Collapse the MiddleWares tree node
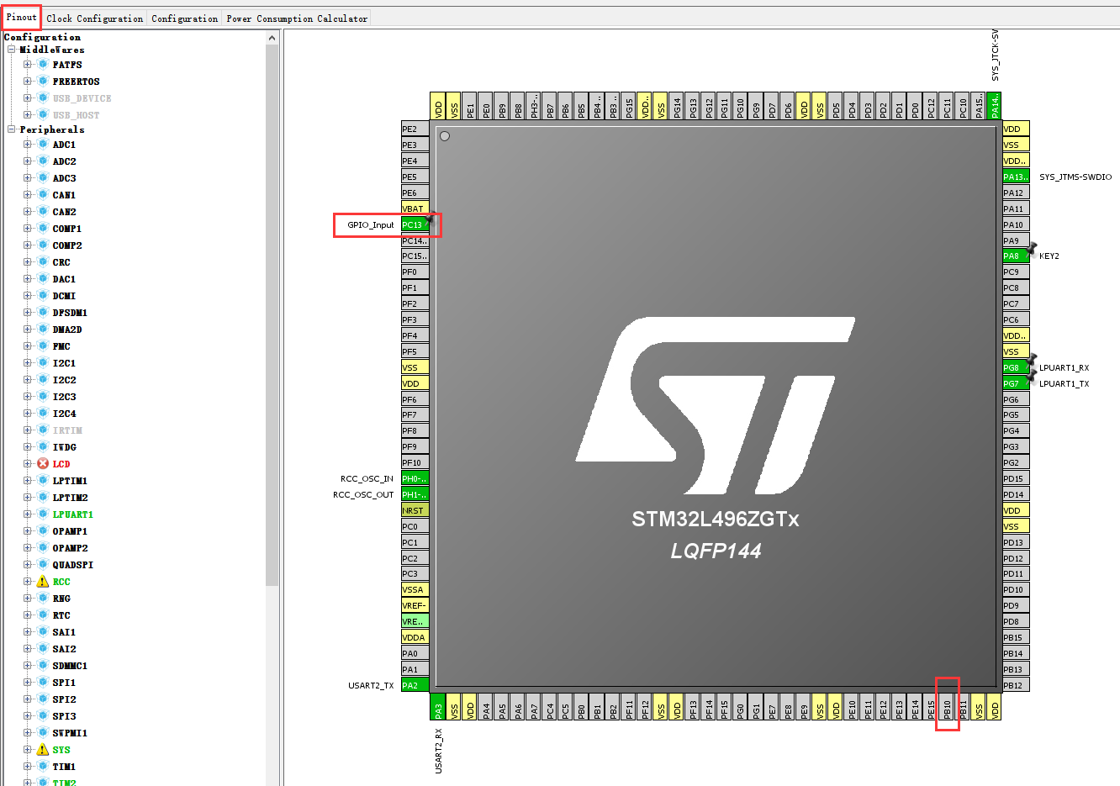 point(11,49)
